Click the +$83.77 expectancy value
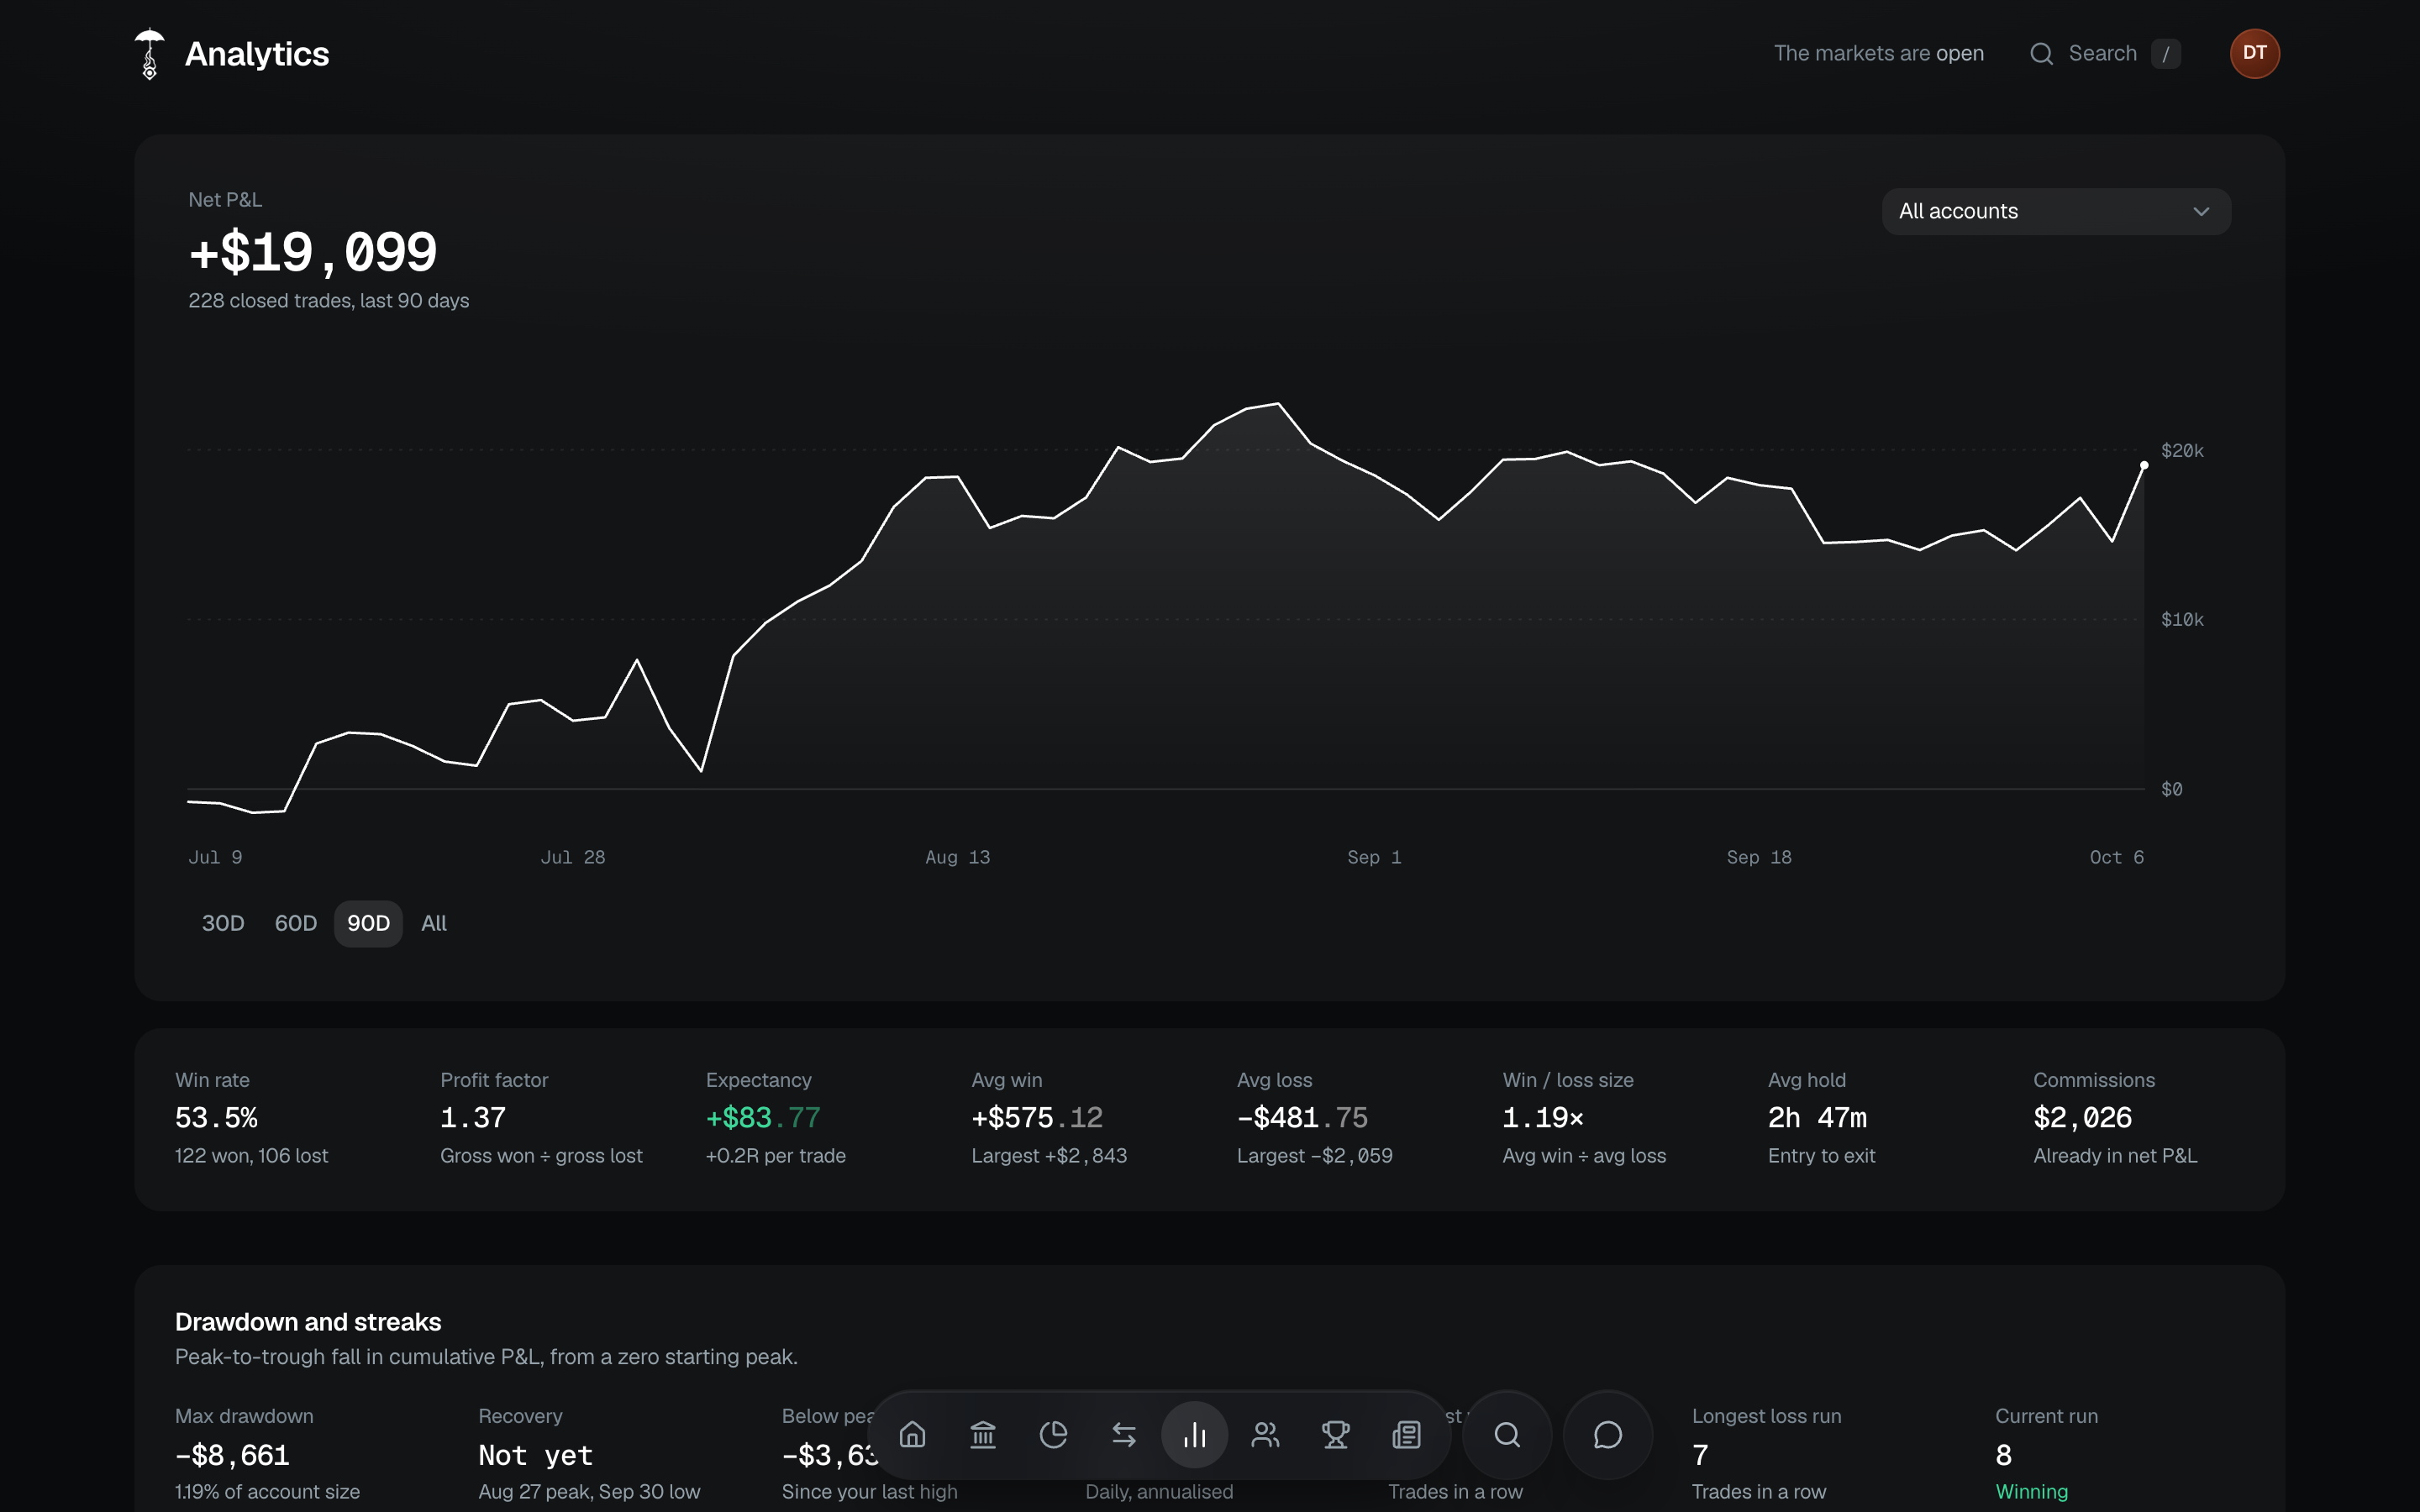Screen dimensions: 2420x1512 point(763,1118)
